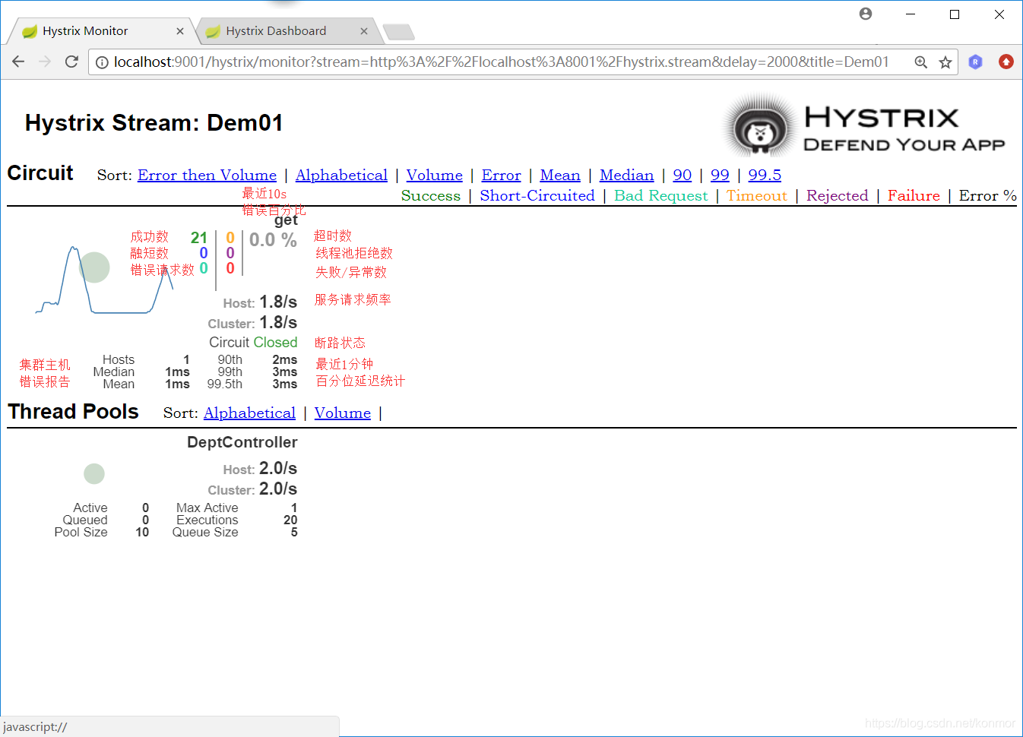
Task: Go back to the previous page
Action: tap(18, 62)
